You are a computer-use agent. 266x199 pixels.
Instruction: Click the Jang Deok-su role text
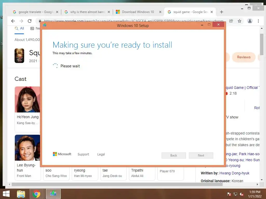(x=112, y=176)
